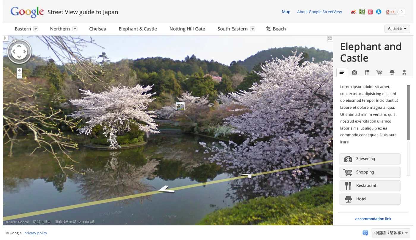This screenshot has width=416, height=240.
Task: Open the accommodation link
Action: pos(373,219)
